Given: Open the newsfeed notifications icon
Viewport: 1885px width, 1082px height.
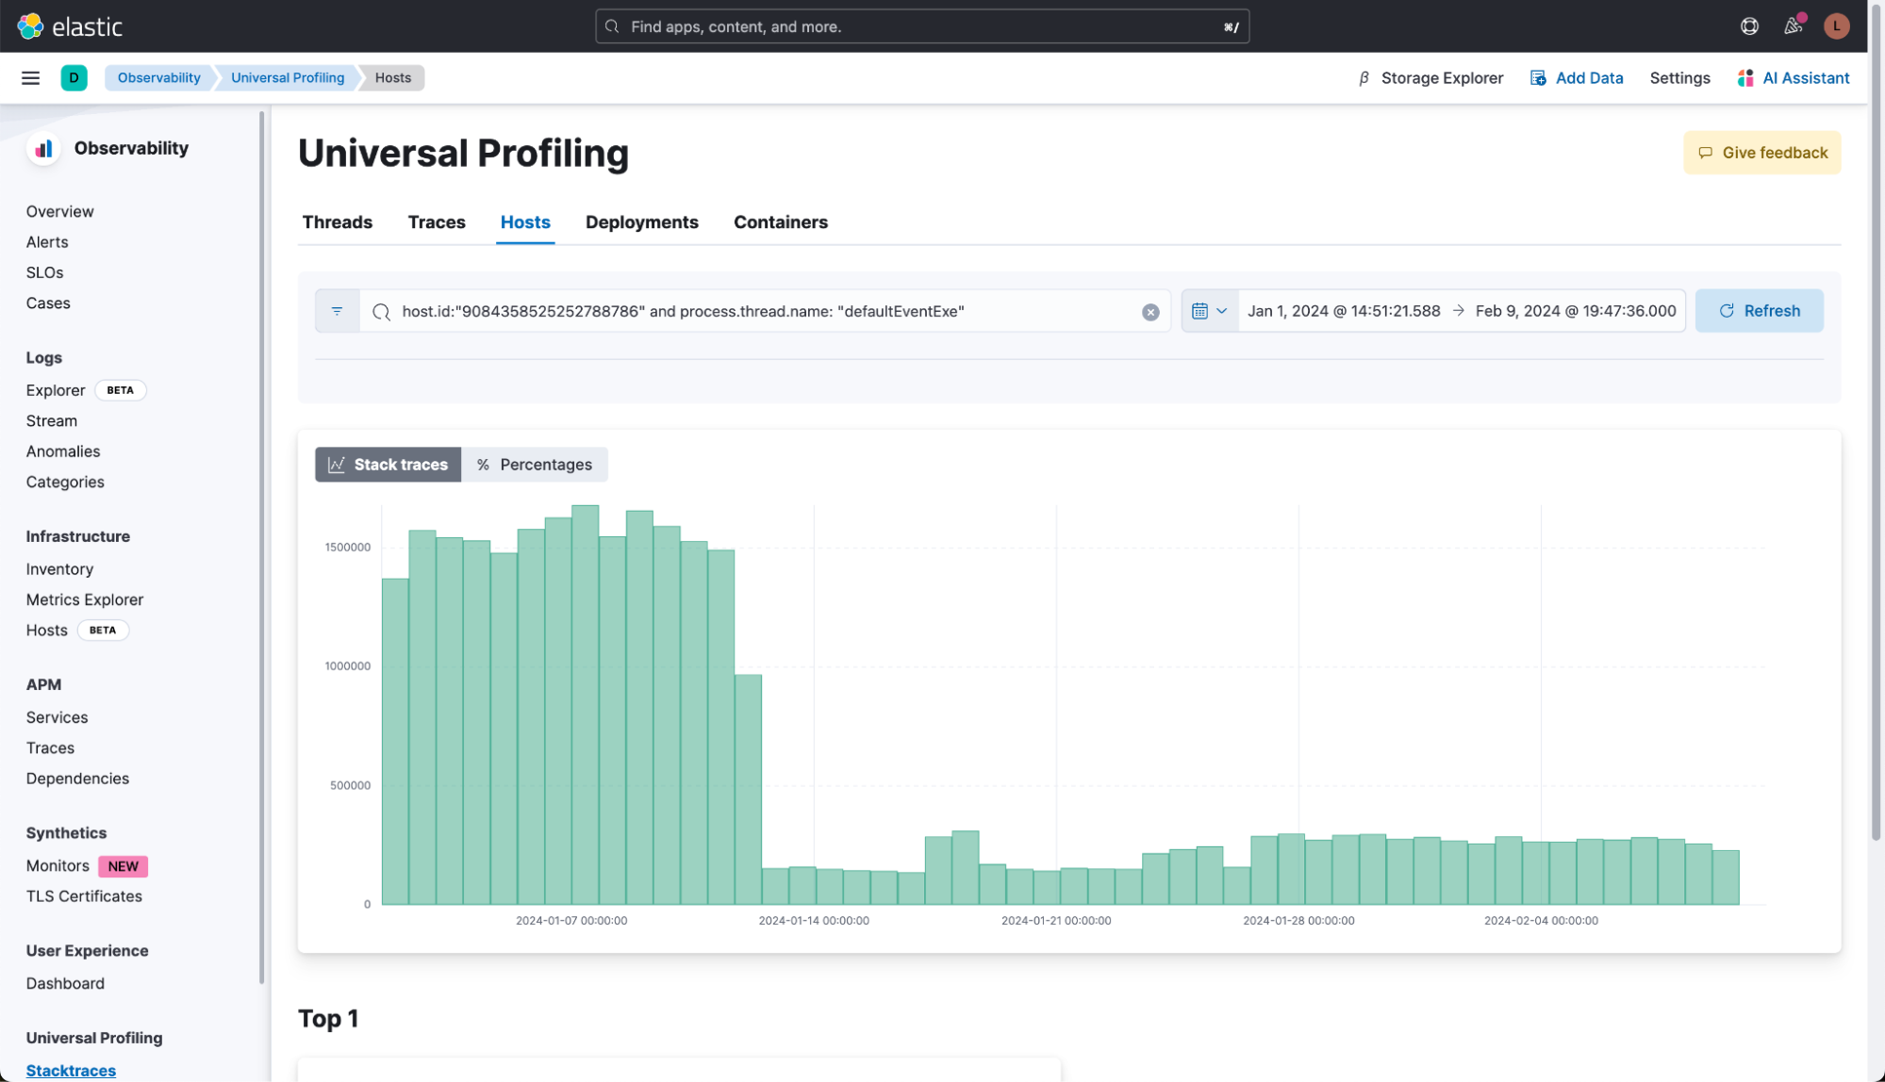Looking at the screenshot, I should click(x=1793, y=26).
